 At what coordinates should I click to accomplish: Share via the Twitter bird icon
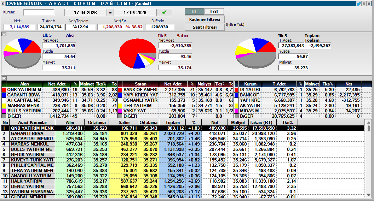(x=358, y=4)
